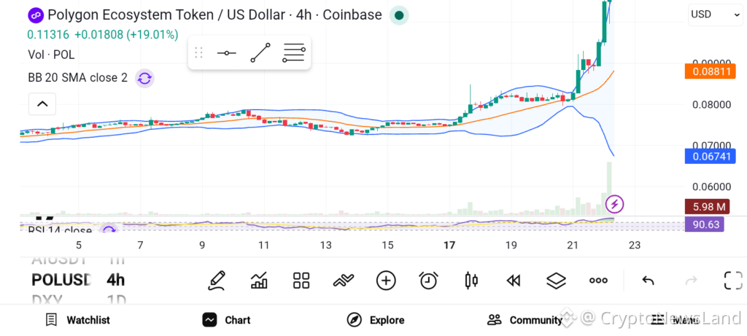747x336 pixels.
Task: Open the three-dot more options icon
Action: [x=598, y=281]
